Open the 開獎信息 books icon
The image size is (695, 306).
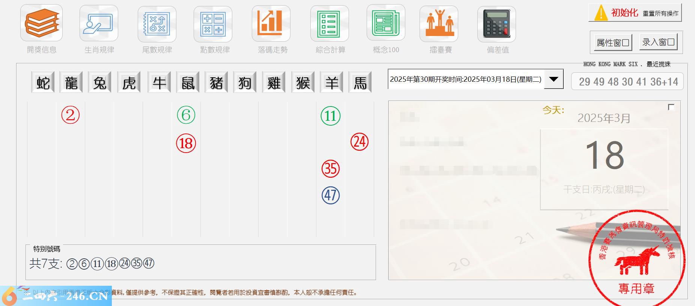tap(41, 23)
